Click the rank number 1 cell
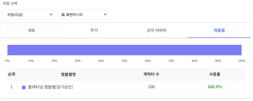The image size is (253, 101). click(12, 87)
